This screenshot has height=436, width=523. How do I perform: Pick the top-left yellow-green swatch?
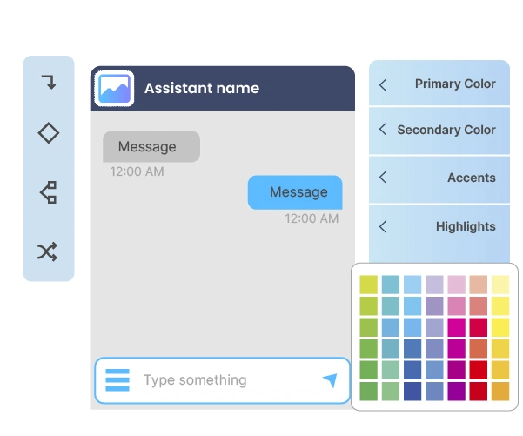click(x=369, y=285)
